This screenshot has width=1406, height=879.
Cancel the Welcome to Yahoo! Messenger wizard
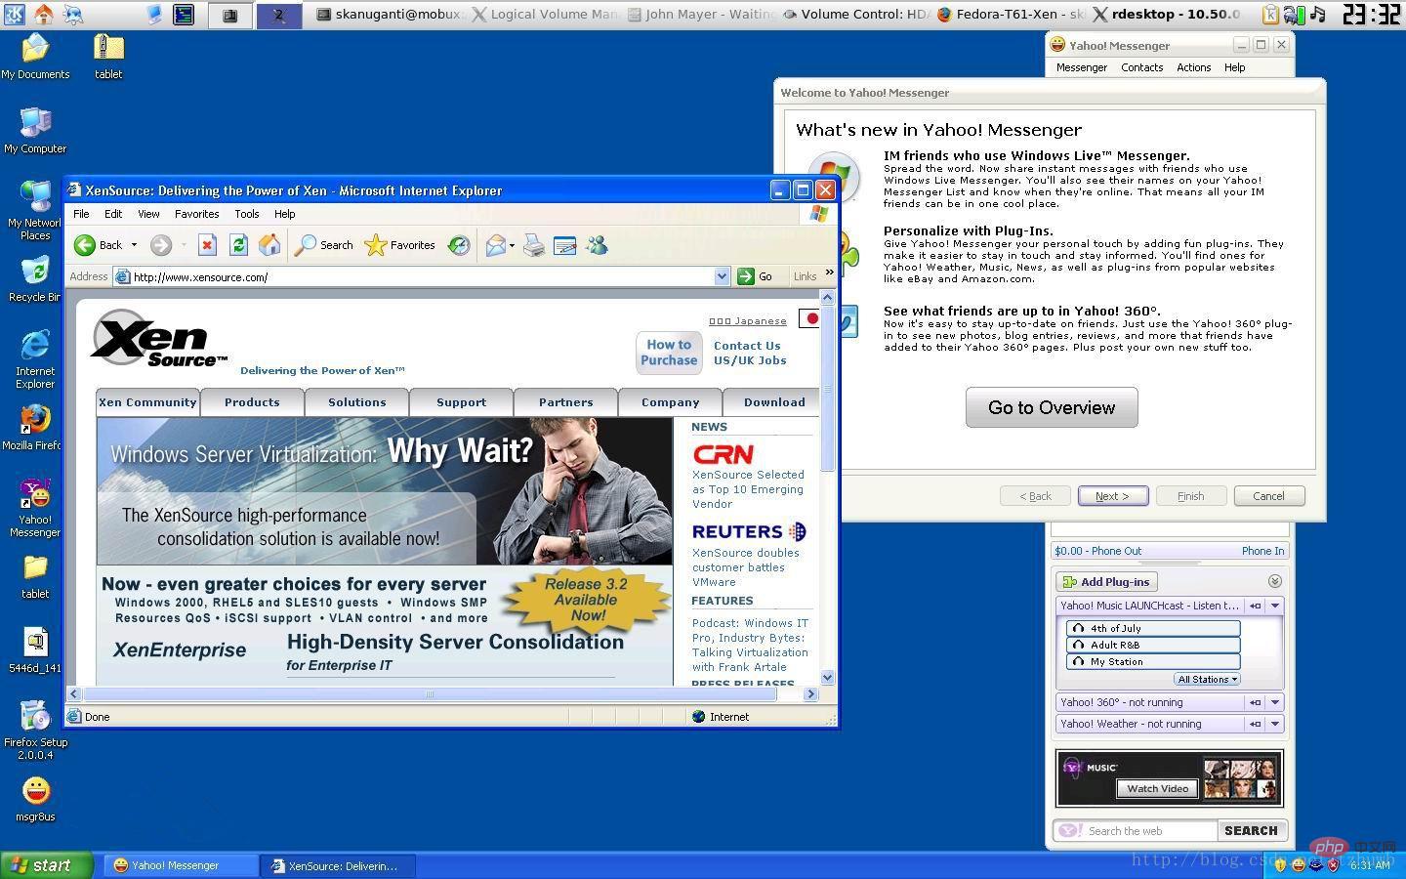(1268, 496)
